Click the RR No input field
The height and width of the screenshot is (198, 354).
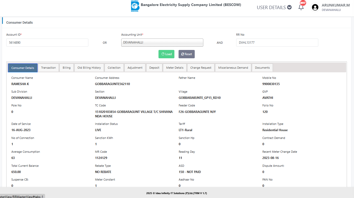tap(277, 43)
